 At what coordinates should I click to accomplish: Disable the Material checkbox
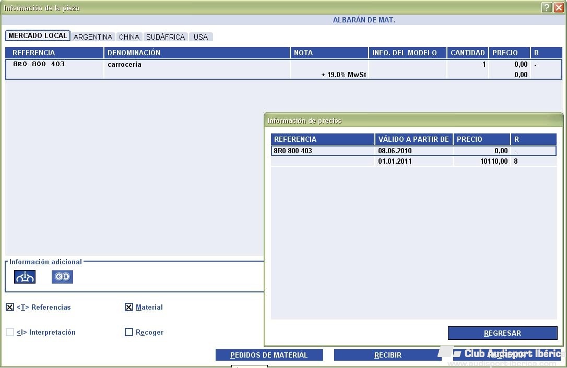point(129,308)
